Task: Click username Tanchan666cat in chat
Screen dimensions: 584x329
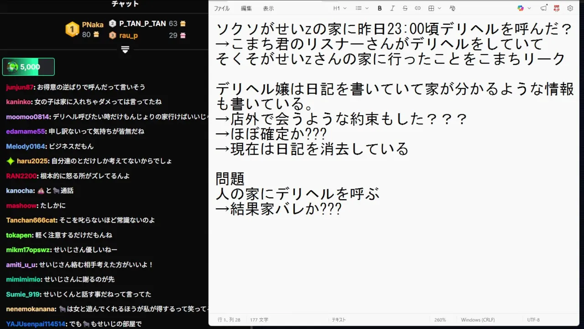Action: coord(31,220)
